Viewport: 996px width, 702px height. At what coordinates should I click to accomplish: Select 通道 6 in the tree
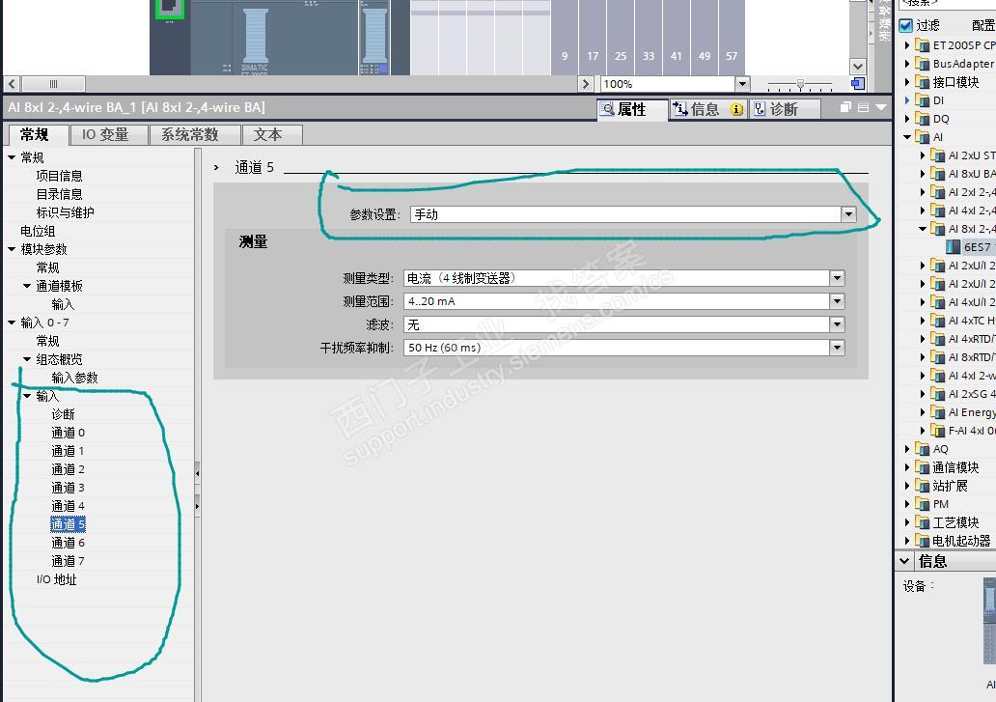coord(68,544)
